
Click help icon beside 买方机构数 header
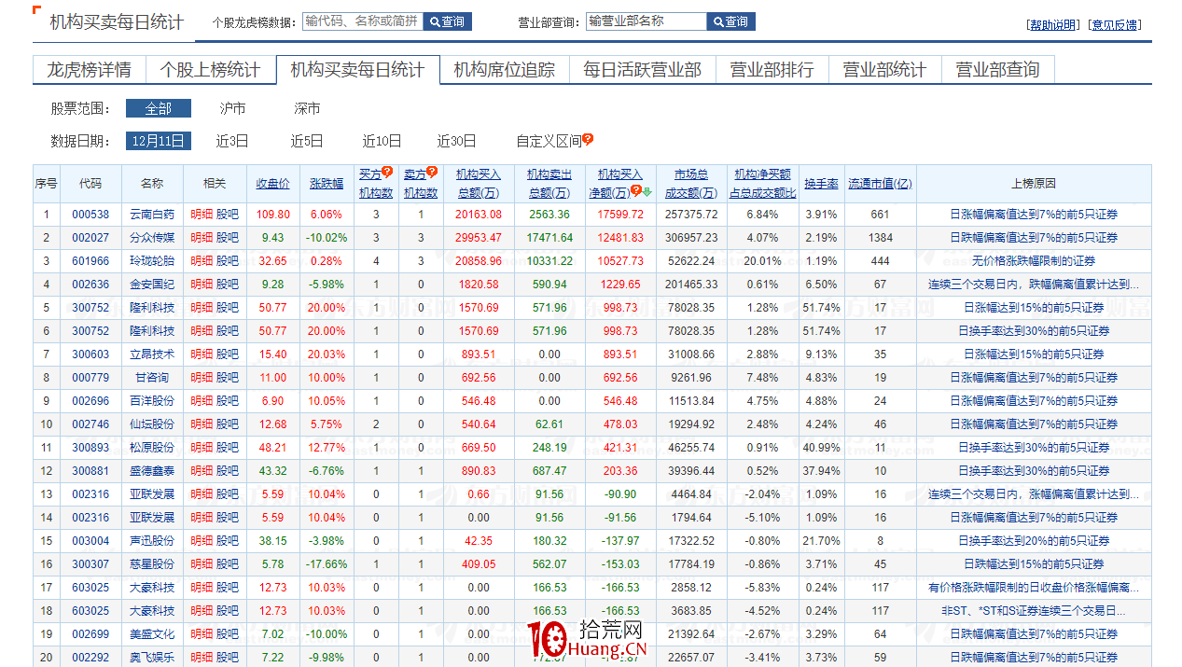coord(387,172)
